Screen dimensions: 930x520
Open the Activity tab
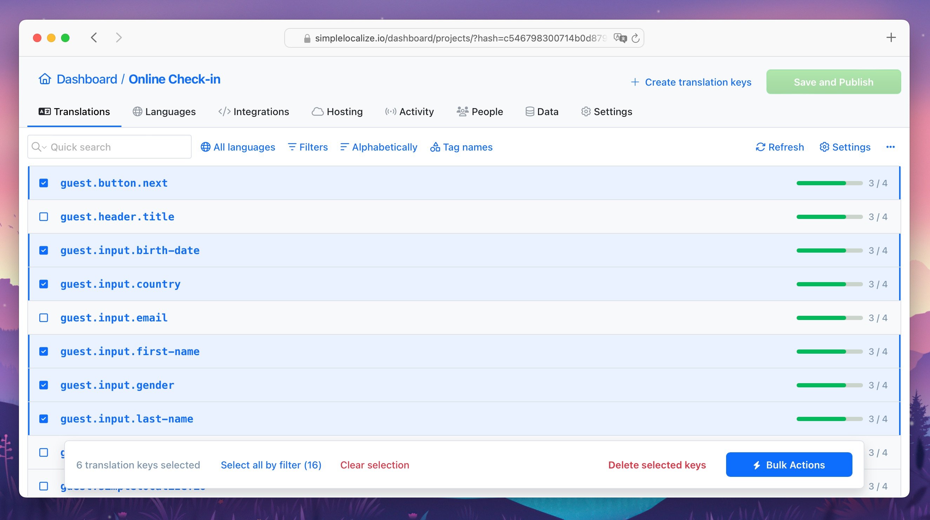410,112
